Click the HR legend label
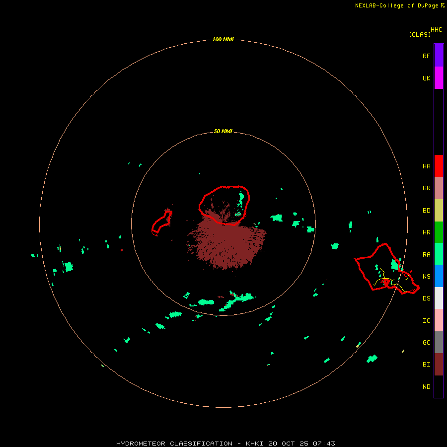The width and height of the screenshot is (447, 447). [426, 232]
